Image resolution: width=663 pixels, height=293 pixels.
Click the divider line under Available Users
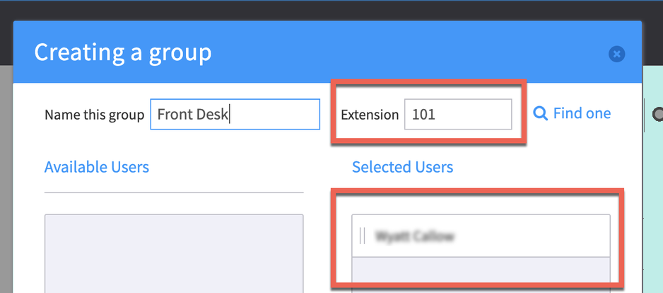coord(174,193)
